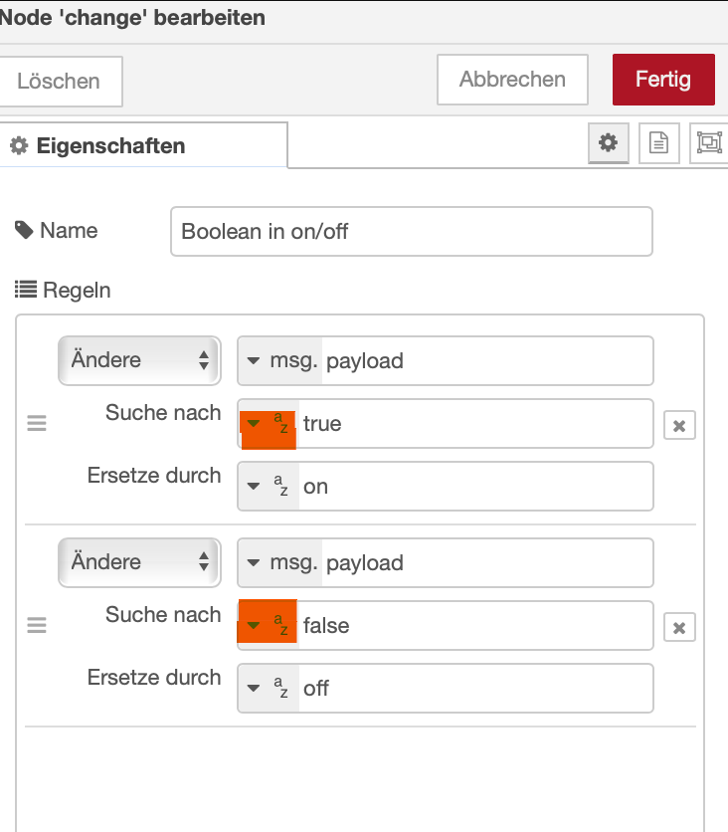Open the first rule's 'Ändere' action dropdown
Viewport: 728px width, 832px height.
(x=138, y=360)
